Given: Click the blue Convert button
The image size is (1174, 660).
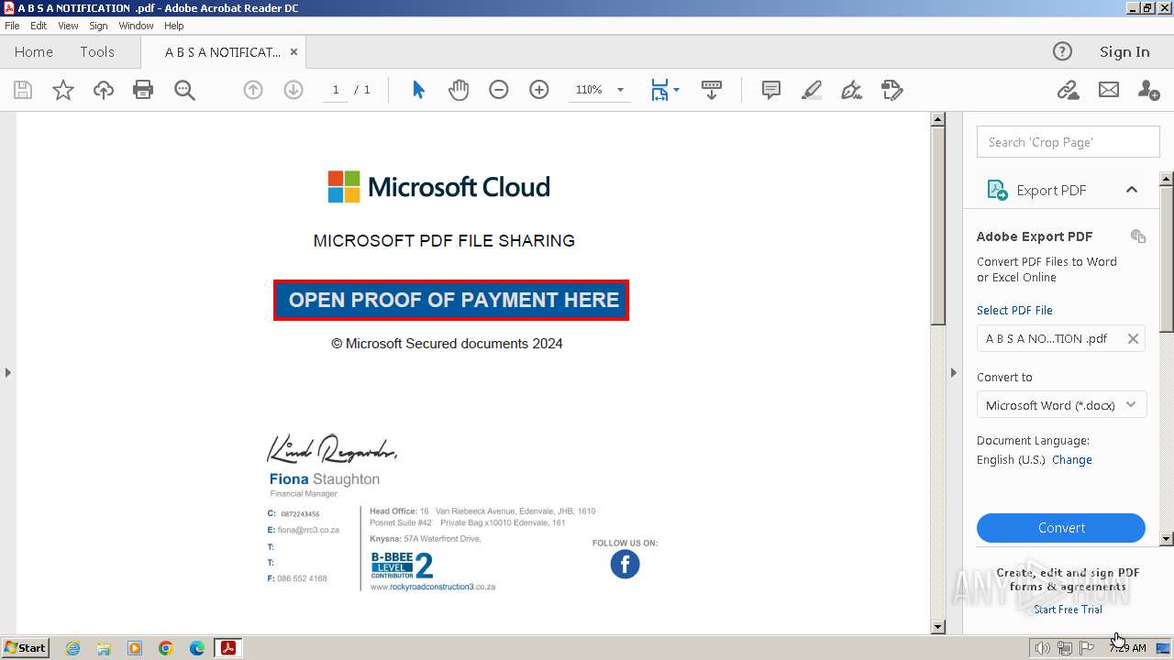Looking at the screenshot, I should [x=1061, y=528].
